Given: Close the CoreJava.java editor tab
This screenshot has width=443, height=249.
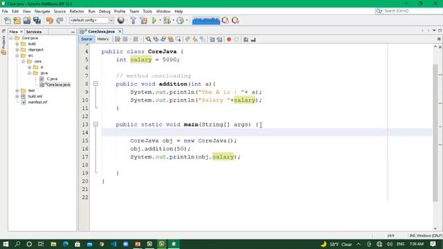Looking at the screenshot, I should coord(120,31).
